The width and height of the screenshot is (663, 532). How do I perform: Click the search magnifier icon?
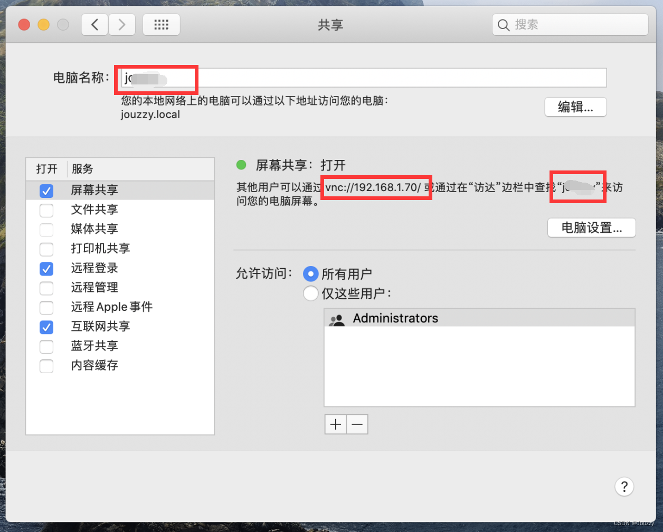pyautogui.click(x=503, y=24)
